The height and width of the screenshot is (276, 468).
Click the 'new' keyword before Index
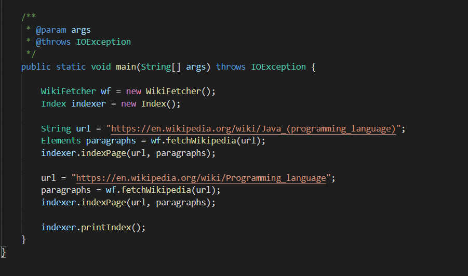[x=129, y=104]
